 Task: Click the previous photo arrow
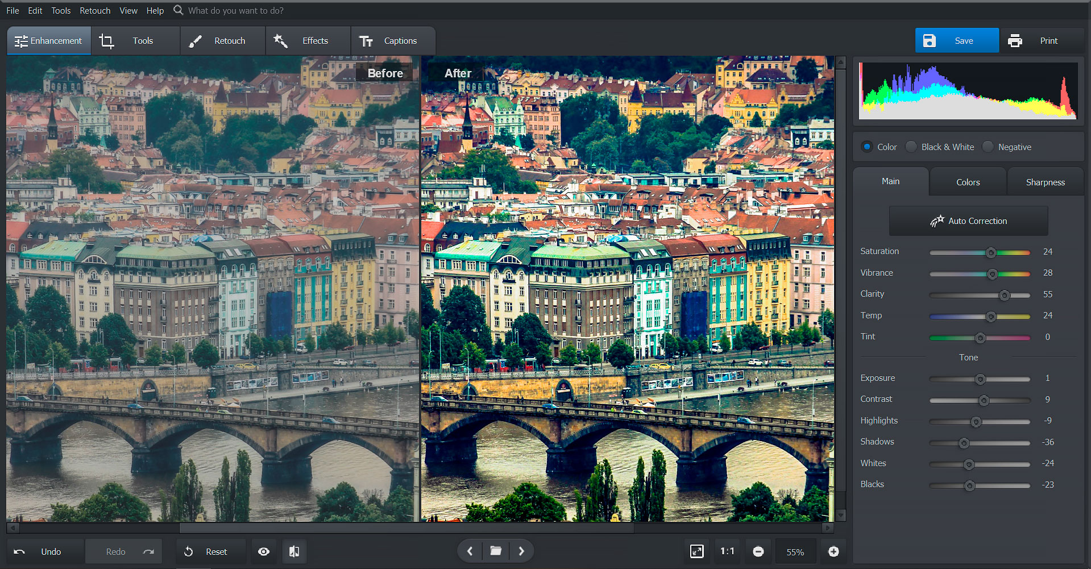470,550
